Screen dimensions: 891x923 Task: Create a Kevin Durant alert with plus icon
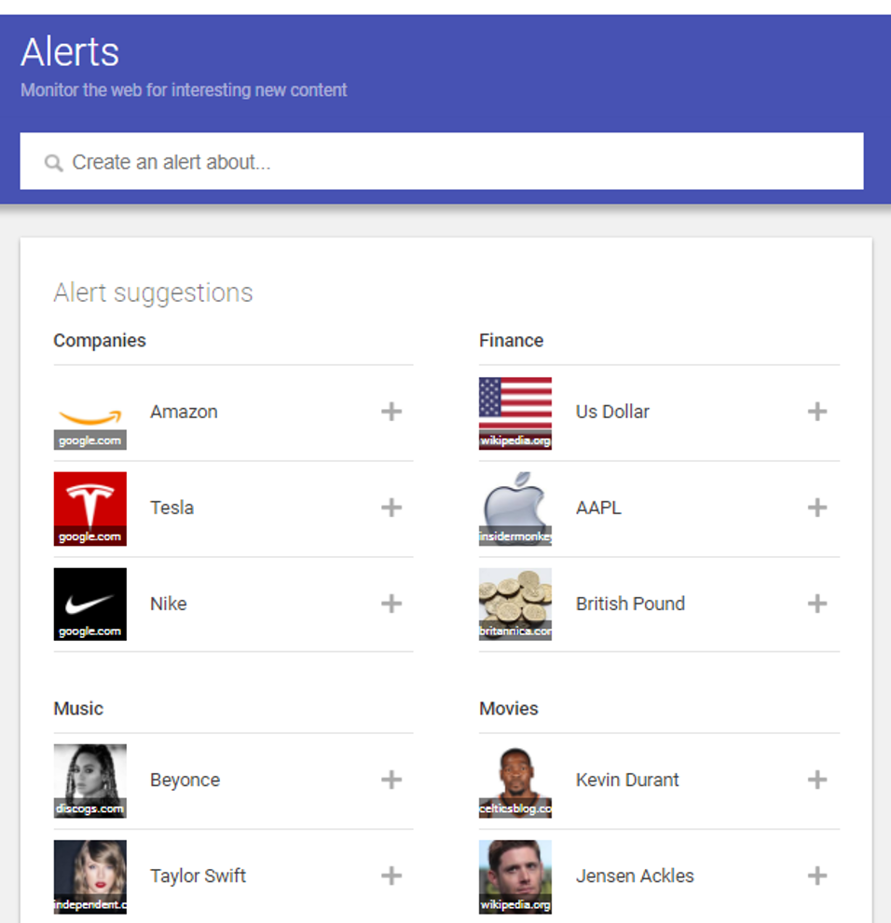coord(816,780)
